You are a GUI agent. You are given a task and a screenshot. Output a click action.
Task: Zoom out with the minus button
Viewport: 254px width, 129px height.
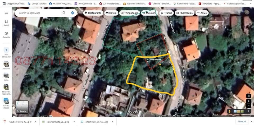[x=248, y=106]
